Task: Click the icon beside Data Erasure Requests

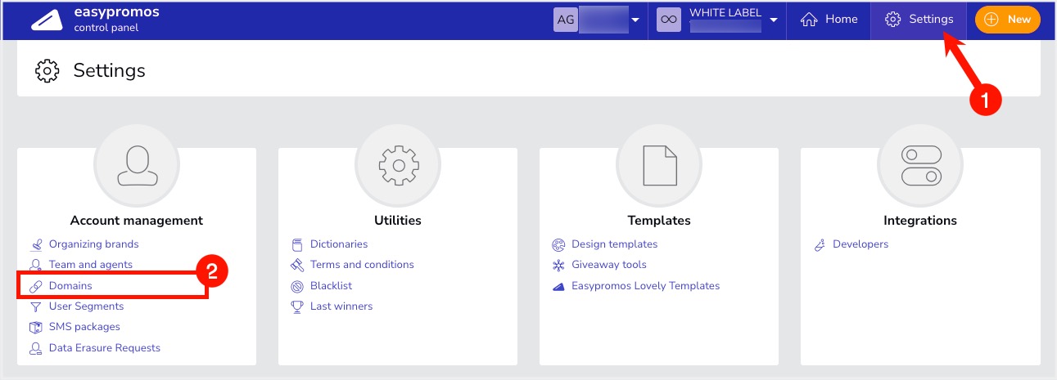Action: (35, 348)
